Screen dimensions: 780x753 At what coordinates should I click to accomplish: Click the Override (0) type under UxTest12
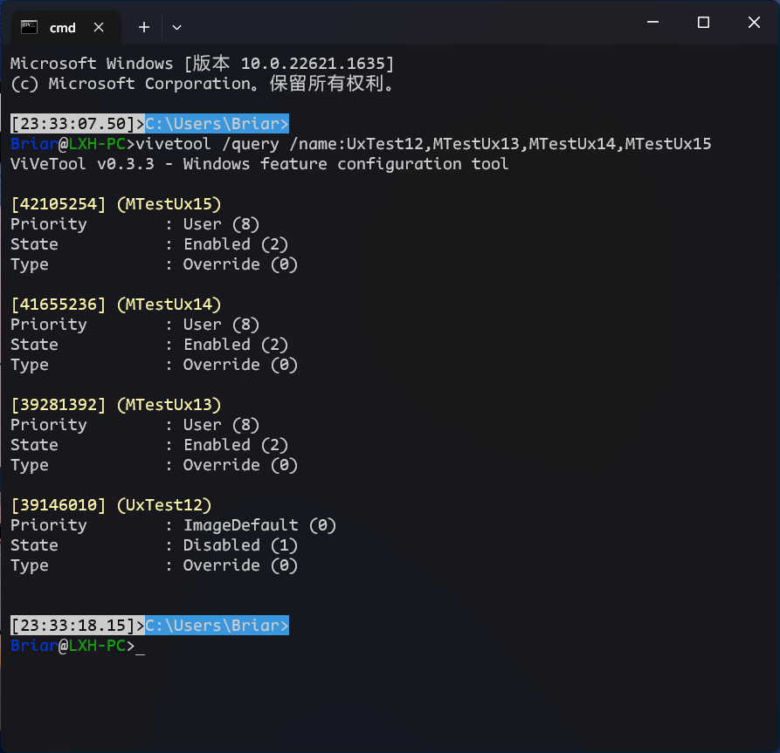[240, 565]
